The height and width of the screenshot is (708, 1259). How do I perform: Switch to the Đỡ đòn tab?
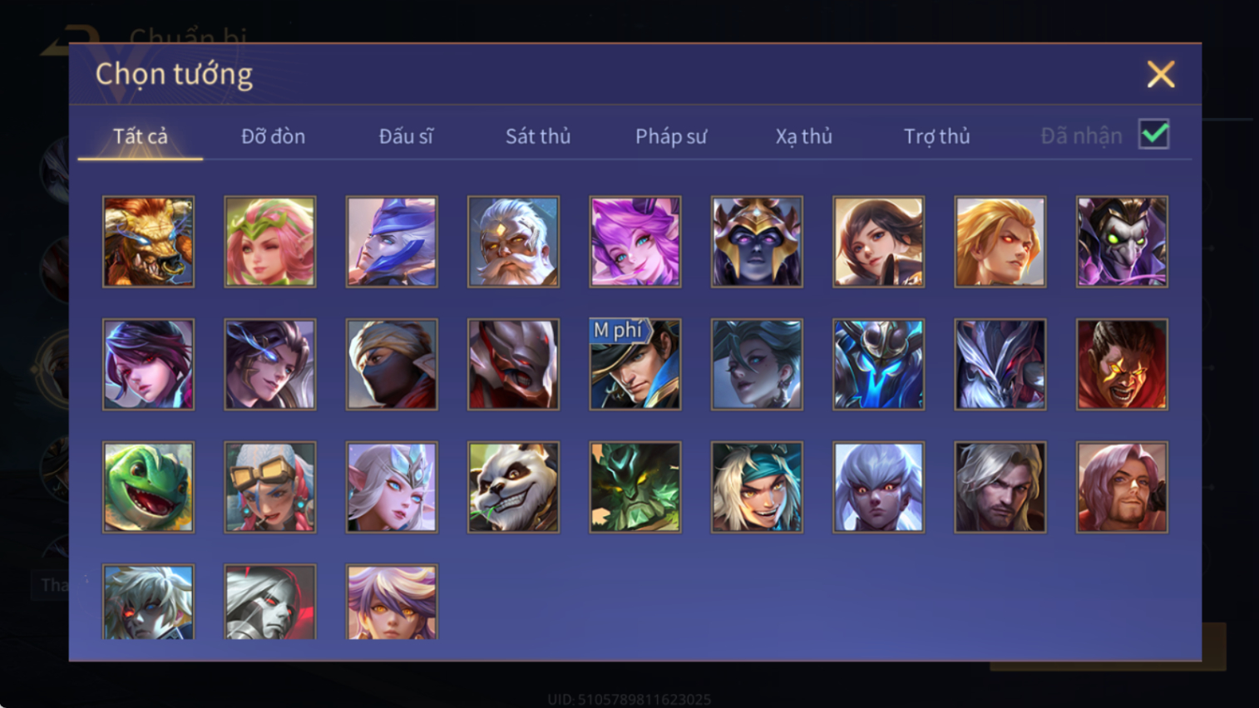click(273, 136)
